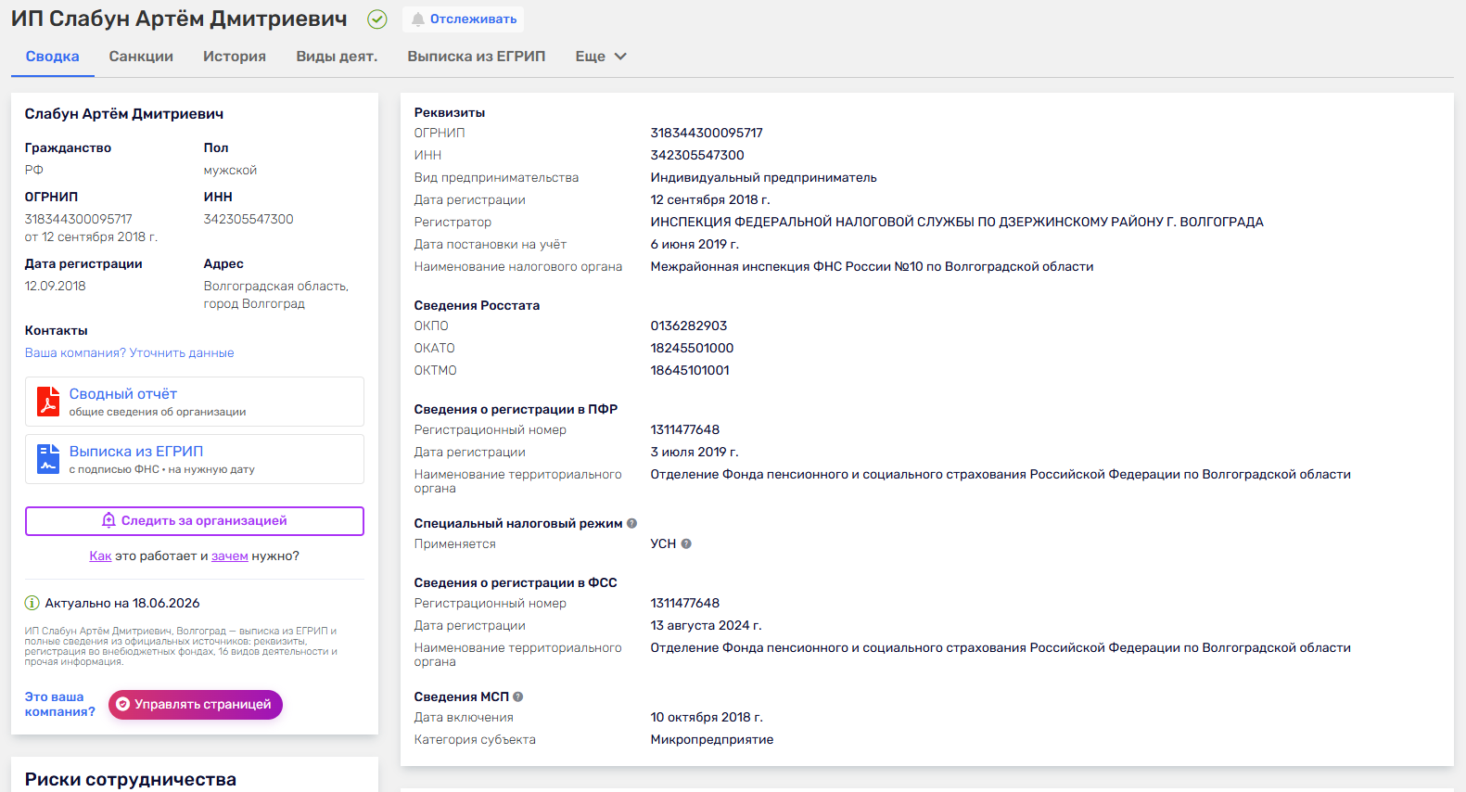Click the ОКПО value 0136282903
This screenshot has height=792, width=1466.
[x=689, y=326]
